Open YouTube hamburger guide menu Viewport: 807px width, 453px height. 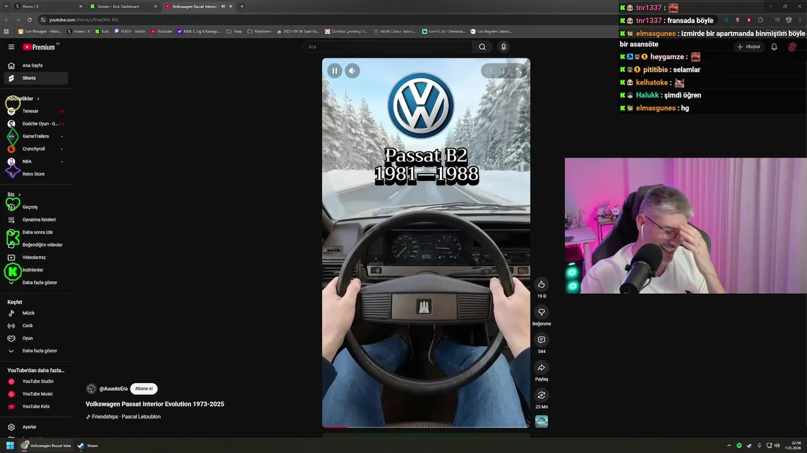11,47
